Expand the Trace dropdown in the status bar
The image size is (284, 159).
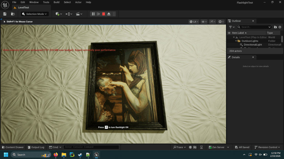click(x=178, y=147)
